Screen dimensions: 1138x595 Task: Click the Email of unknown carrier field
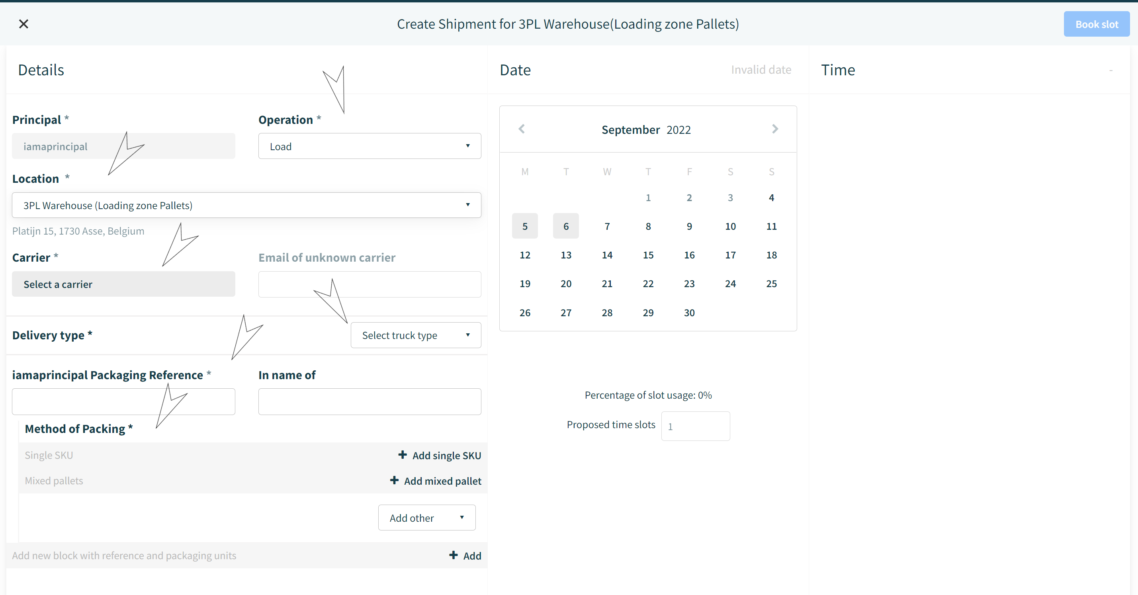[370, 284]
